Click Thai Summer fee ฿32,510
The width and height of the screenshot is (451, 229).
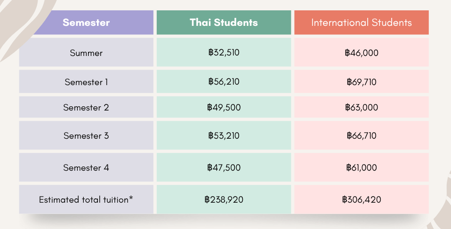(x=224, y=53)
